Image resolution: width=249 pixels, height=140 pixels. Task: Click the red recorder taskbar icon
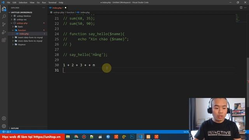[84, 136]
